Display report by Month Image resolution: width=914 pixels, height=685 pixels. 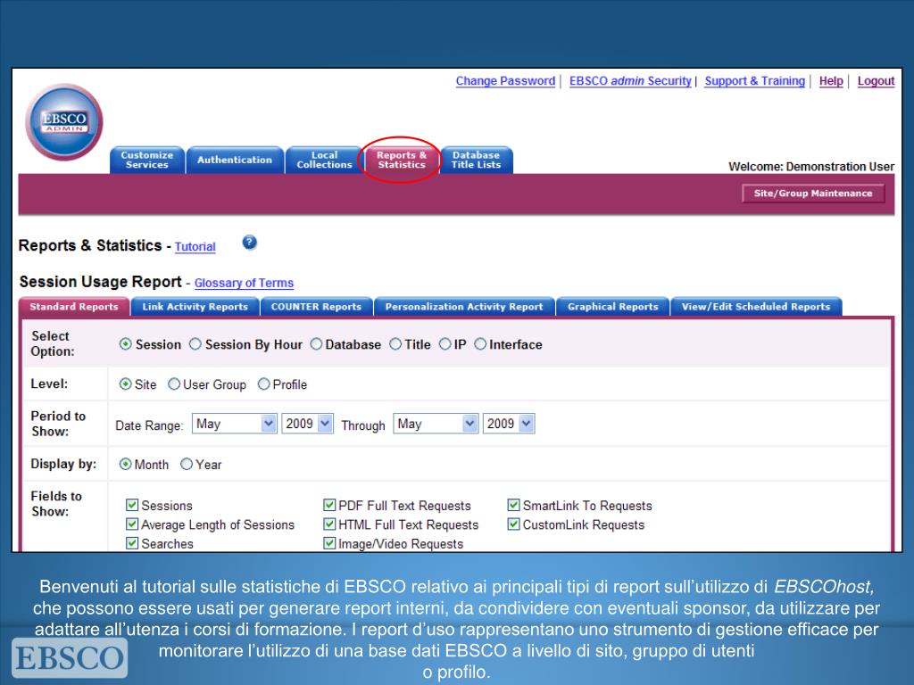tap(125, 464)
